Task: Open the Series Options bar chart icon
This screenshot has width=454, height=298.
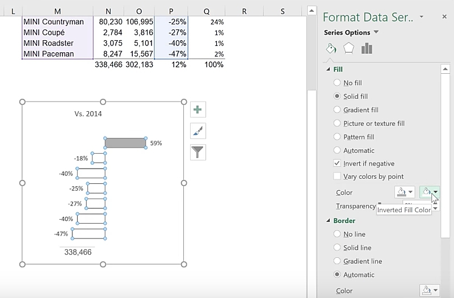Action: tap(367, 49)
